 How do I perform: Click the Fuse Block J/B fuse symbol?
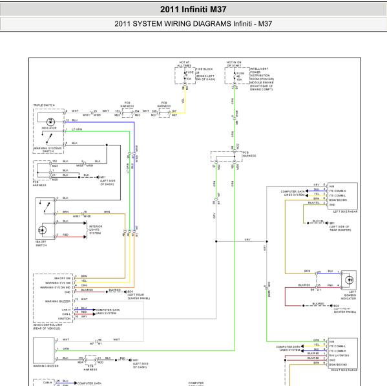point(185,75)
